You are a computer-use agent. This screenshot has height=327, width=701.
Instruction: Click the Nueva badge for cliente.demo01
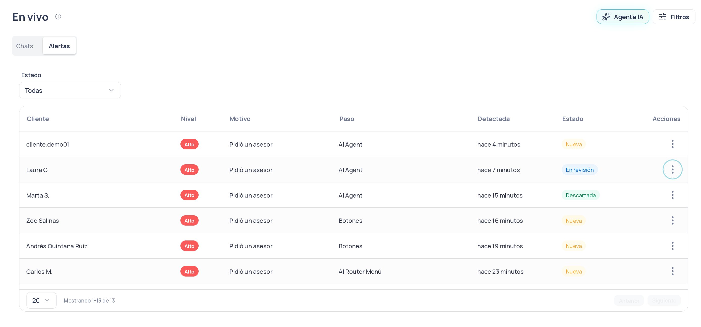(574, 144)
